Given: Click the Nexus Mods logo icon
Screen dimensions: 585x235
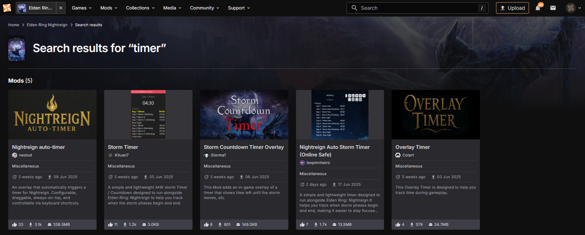Looking at the screenshot, I should tap(7, 8).
